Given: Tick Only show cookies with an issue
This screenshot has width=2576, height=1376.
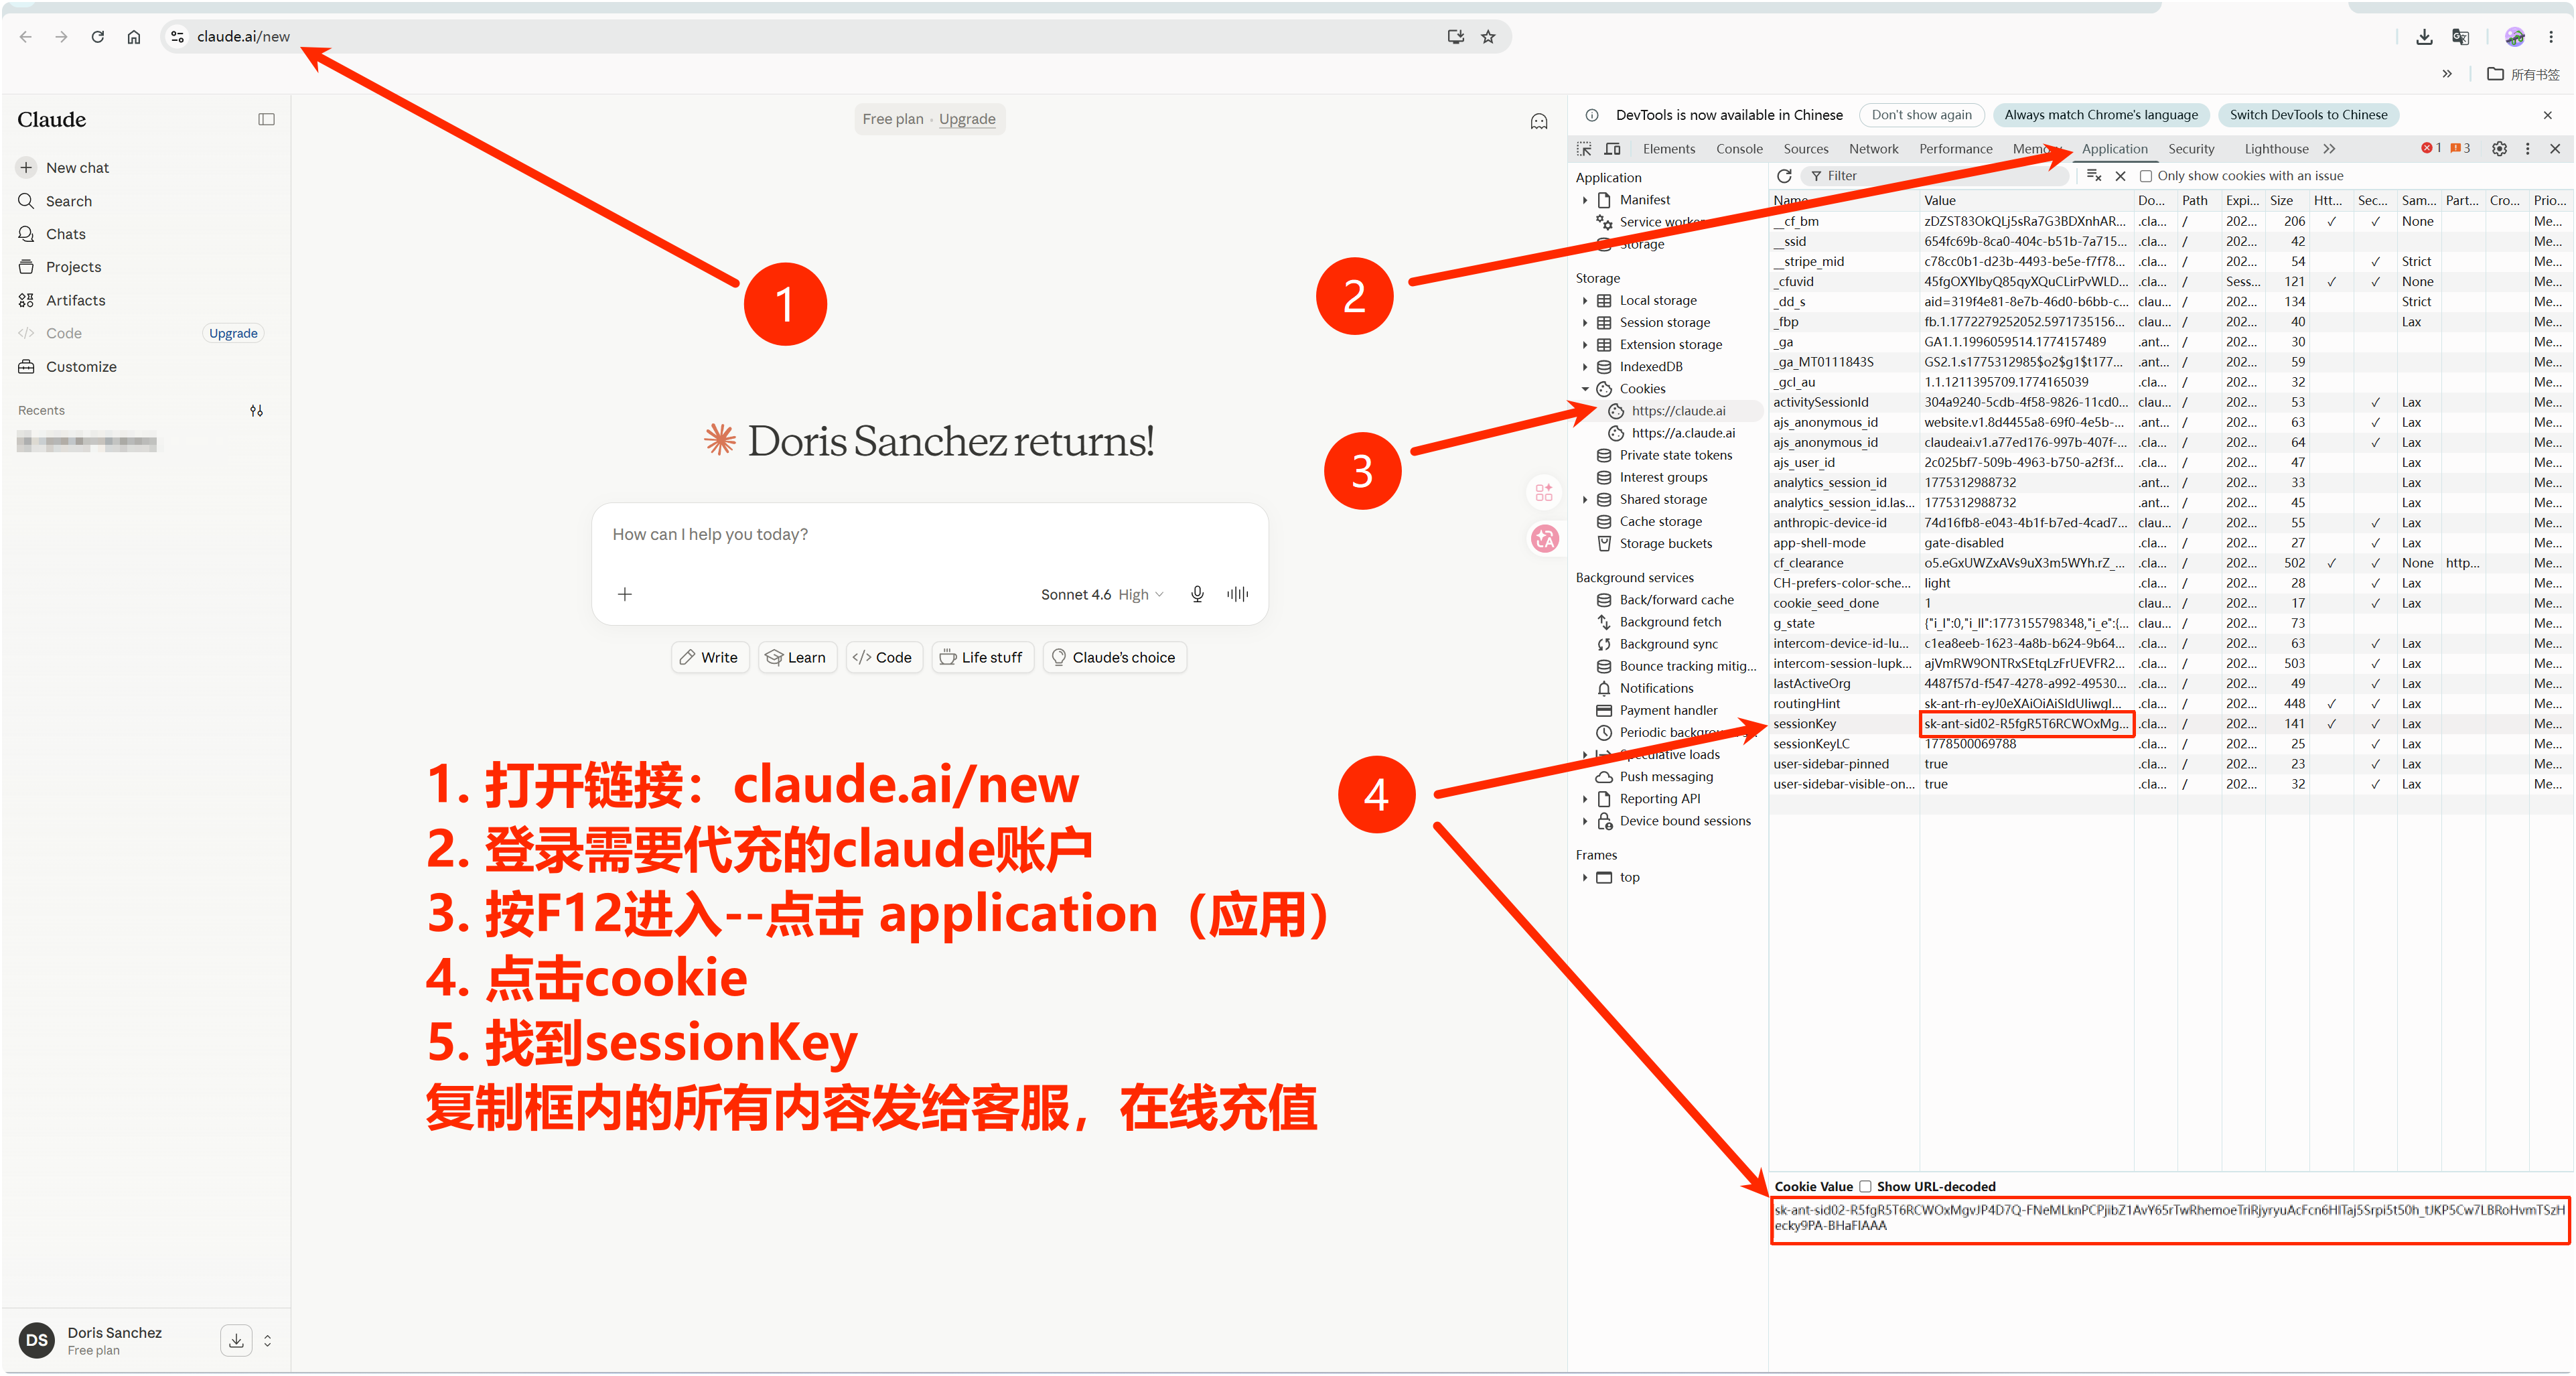Looking at the screenshot, I should pyautogui.click(x=2146, y=177).
